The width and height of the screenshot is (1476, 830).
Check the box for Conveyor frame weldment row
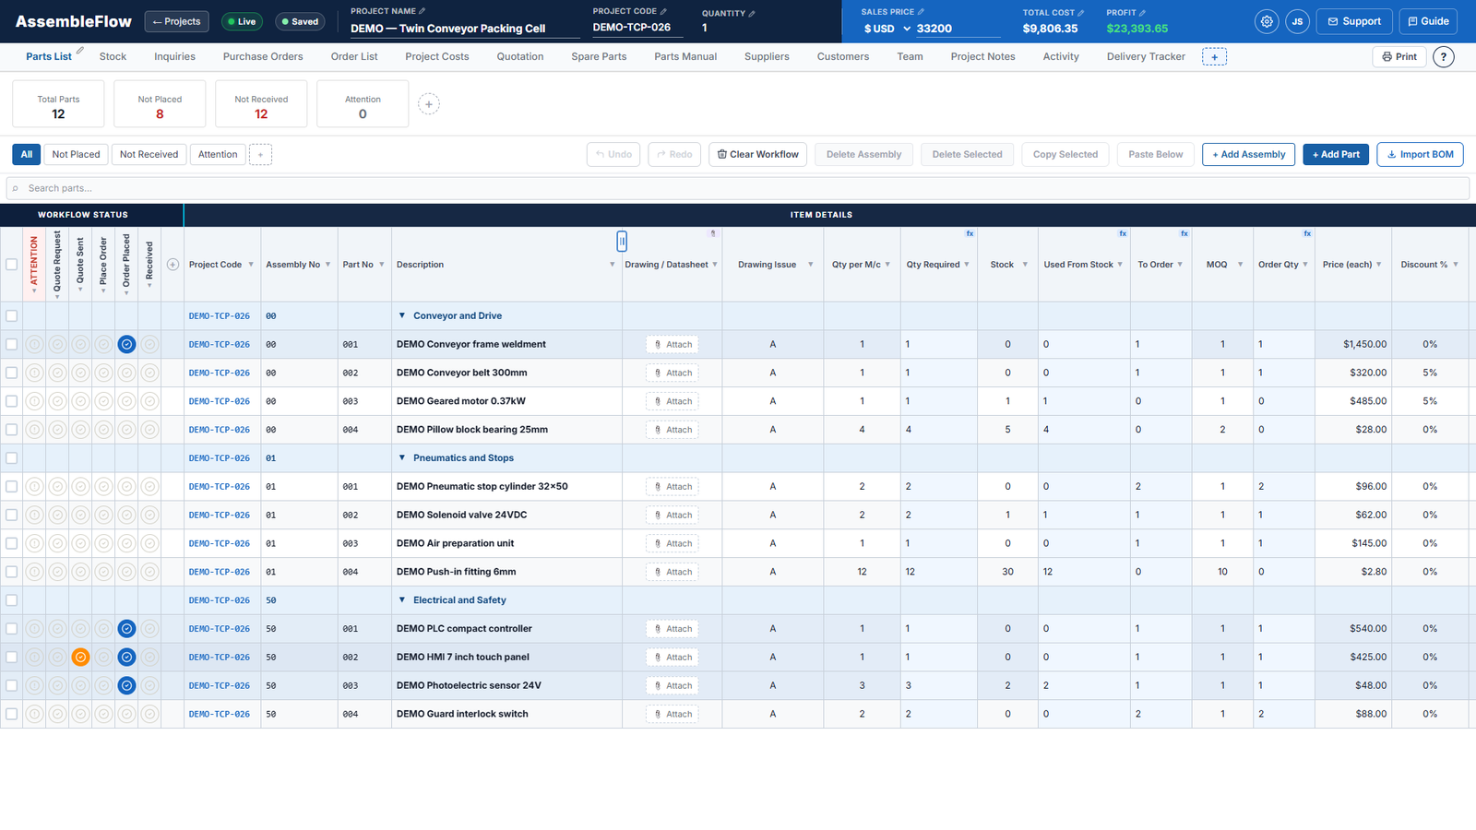(x=11, y=344)
